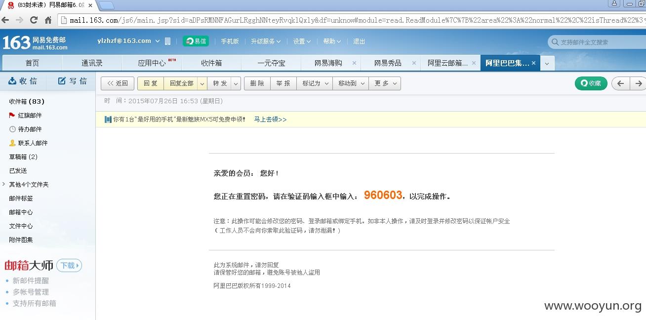This screenshot has height=320, width=646.
Task: Click the 删除 button
Action: pos(257,83)
